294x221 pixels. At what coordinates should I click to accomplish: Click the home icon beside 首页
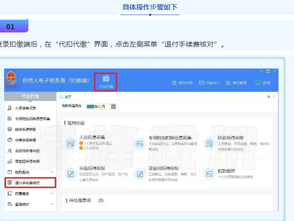(x=61, y=97)
